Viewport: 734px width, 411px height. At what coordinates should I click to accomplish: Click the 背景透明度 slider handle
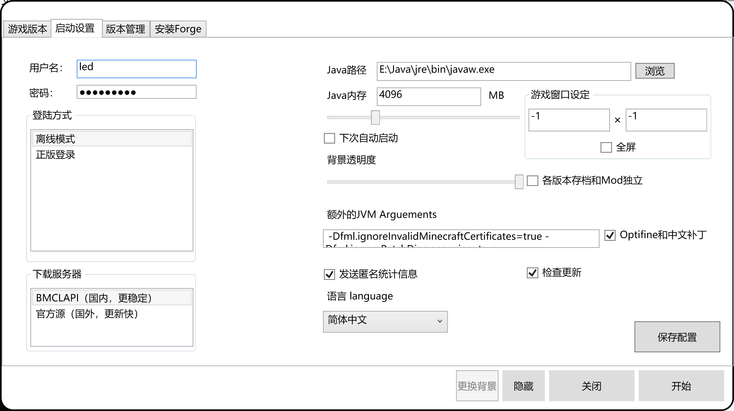click(519, 182)
